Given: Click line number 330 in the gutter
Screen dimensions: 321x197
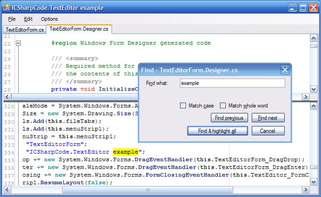Looking at the screenshot, I should point(9,122).
